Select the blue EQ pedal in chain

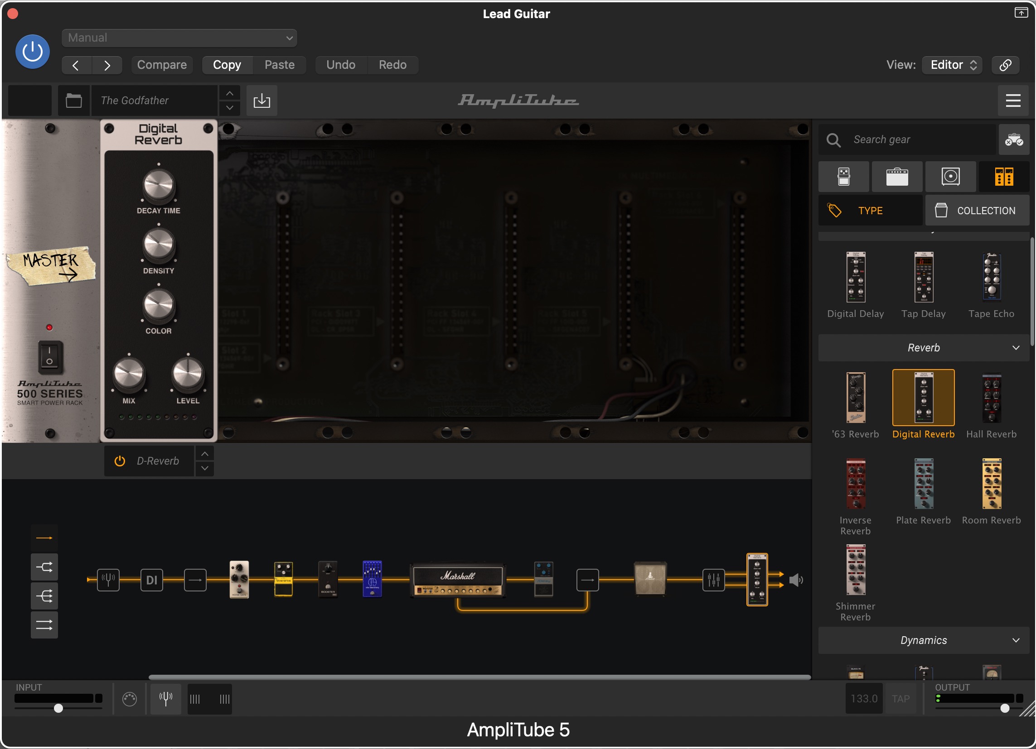[372, 579]
